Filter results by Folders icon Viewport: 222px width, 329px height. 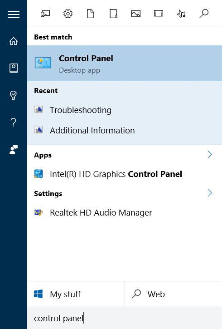pos(113,14)
